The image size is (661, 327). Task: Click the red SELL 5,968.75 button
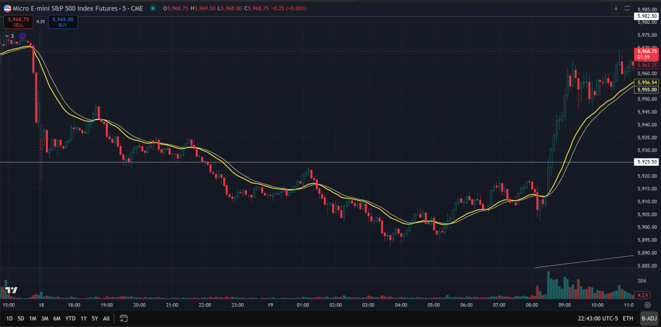click(x=17, y=21)
